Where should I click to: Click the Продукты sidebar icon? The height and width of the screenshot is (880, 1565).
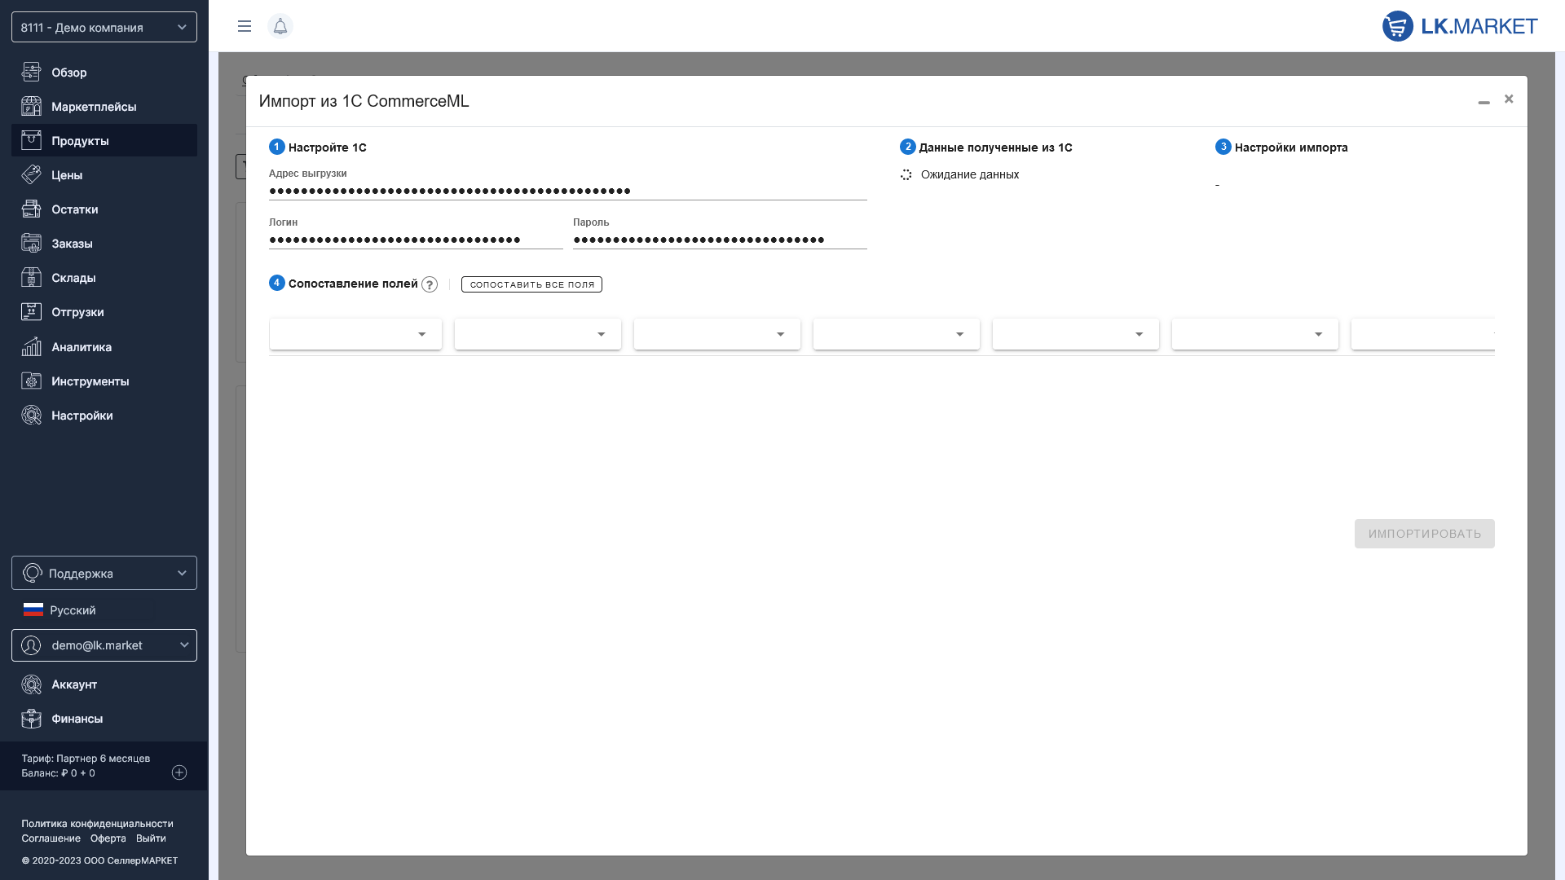coord(31,141)
